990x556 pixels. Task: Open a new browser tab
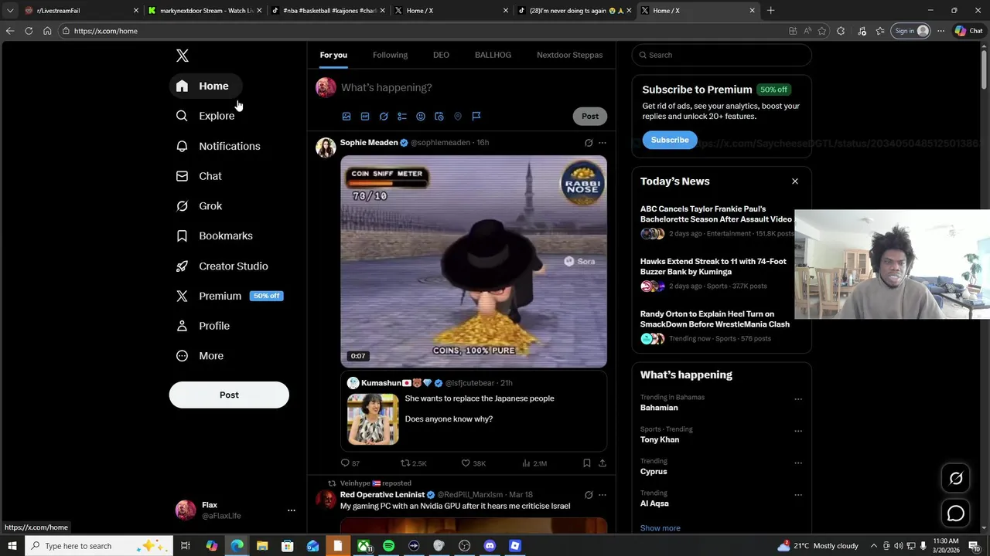point(771,11)
